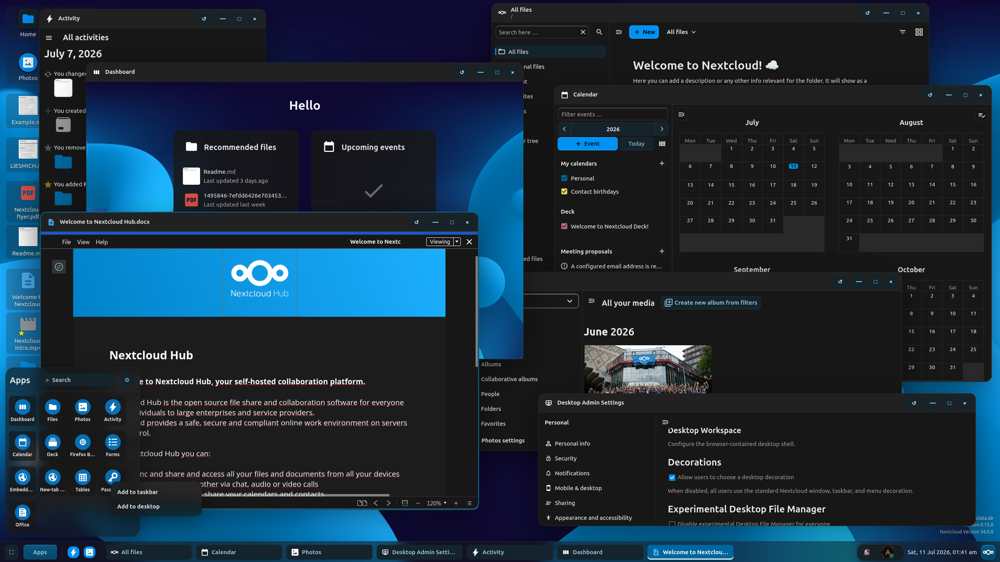The height and width of the screenshot is (562, 1000).
Task: Toggle Welcome to Nextcloud Deck! checkbox
Action: point(564,226)
